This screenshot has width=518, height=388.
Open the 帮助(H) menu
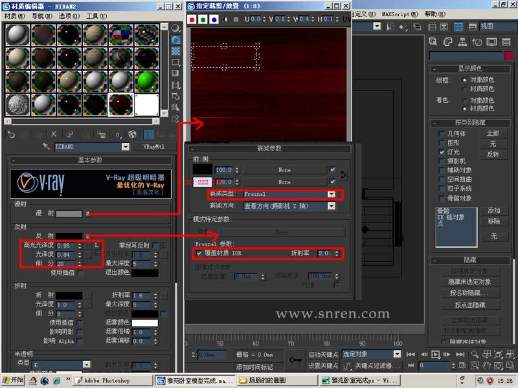pos(434,14)
